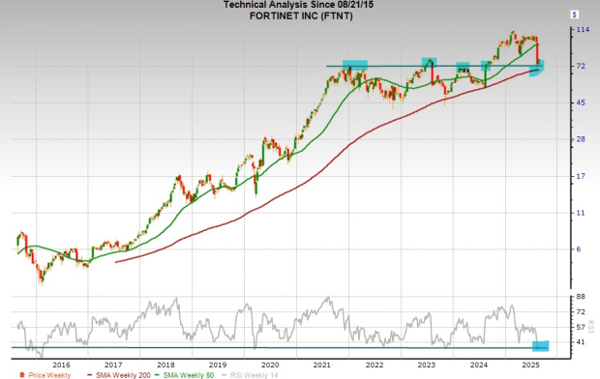Viewport: 600px width, 379px height.
Task: Click the 2024 year label on time axis
Action: pos(479,364)
